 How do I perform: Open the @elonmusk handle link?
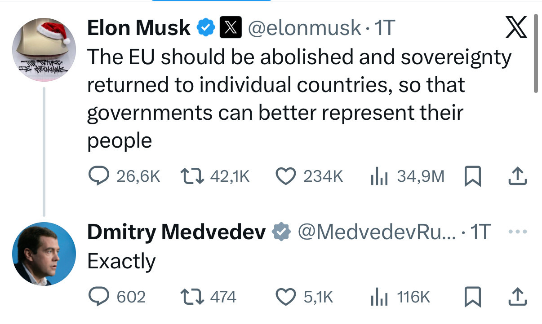point(304,29)
